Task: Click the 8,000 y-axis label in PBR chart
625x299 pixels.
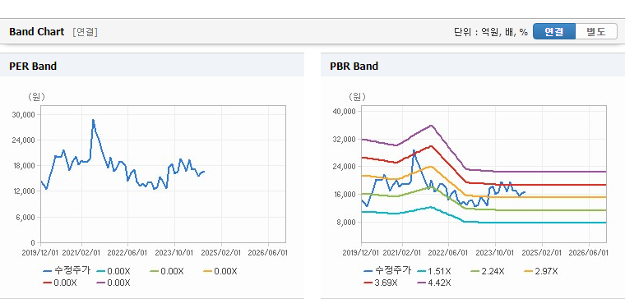Action: click(346, 222)
